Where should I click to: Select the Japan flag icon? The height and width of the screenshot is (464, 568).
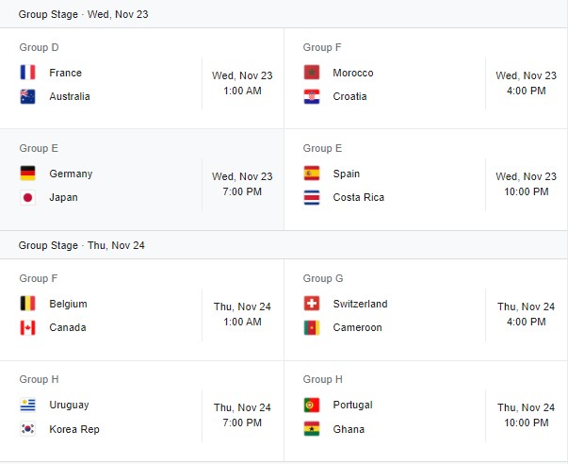pyautogui.click(x=27, y=197)
